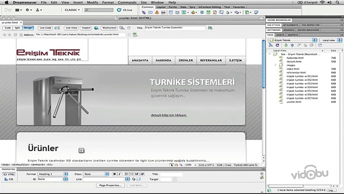The height and width of the screenshot is (194, 344).
Task: Click the zoom level 100% field
Action: tap(190, 165)
